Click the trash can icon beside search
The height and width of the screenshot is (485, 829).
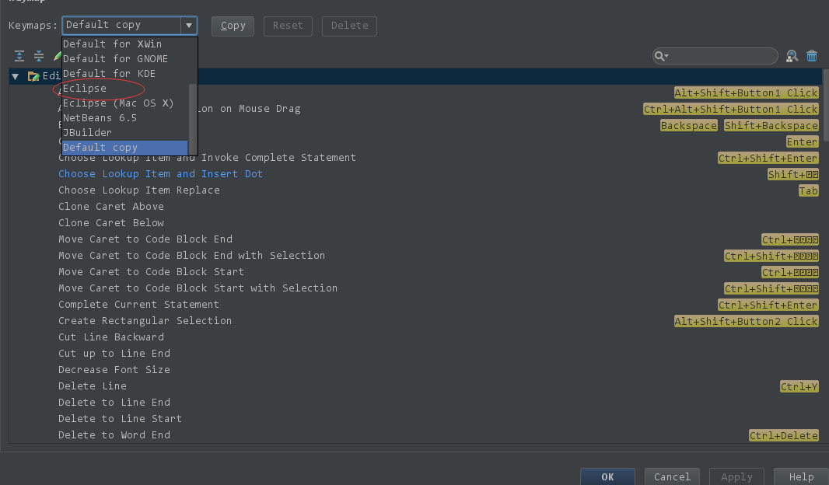coord(812,55)
